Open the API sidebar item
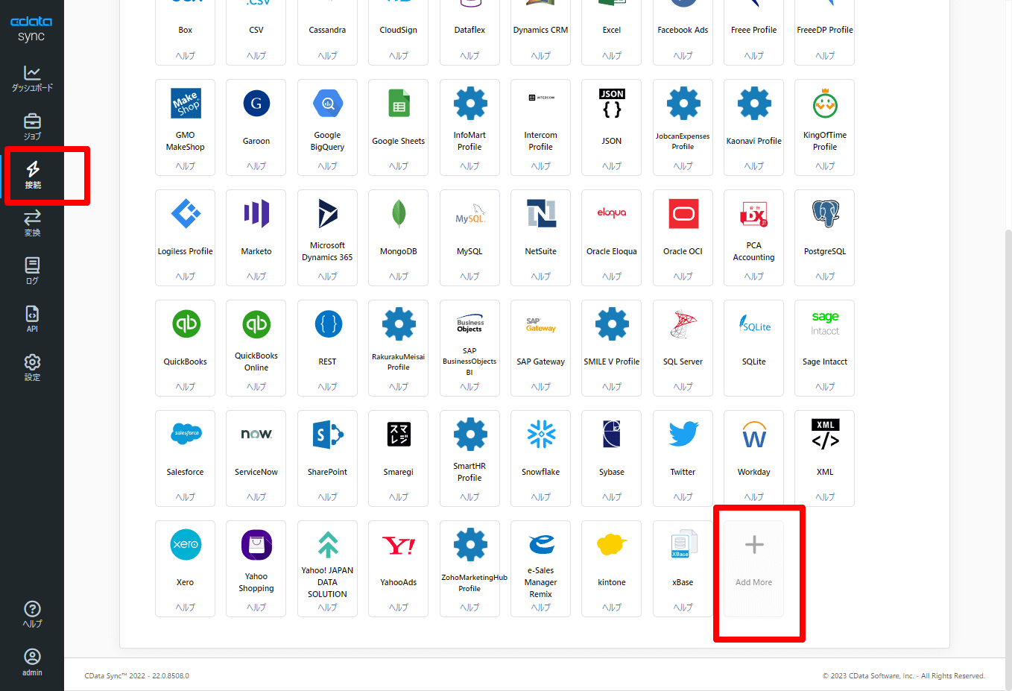 pyautogui.click(x=32, y=319)
